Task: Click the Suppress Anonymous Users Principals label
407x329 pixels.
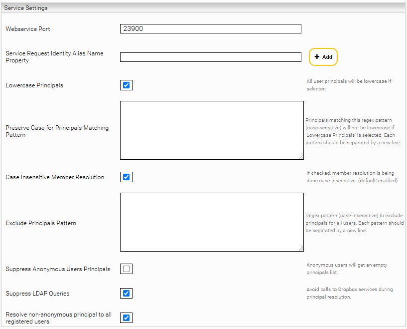Action: tap(58, 269)
